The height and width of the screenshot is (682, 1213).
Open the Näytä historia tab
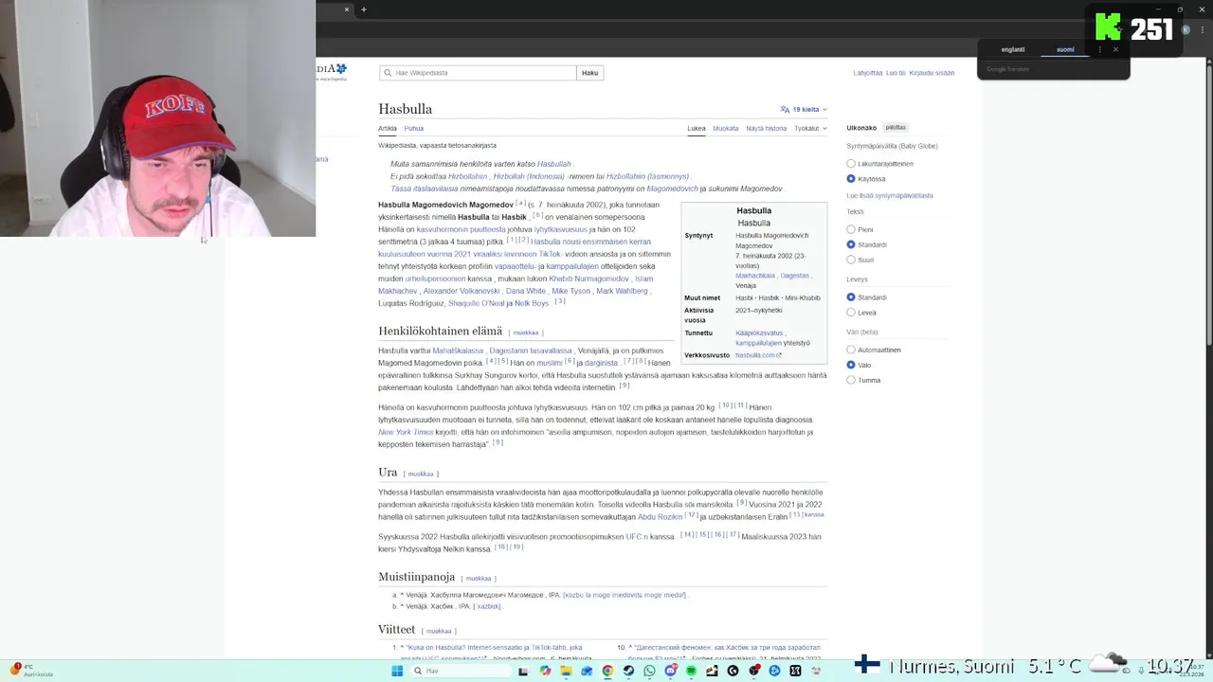[766, 128]
